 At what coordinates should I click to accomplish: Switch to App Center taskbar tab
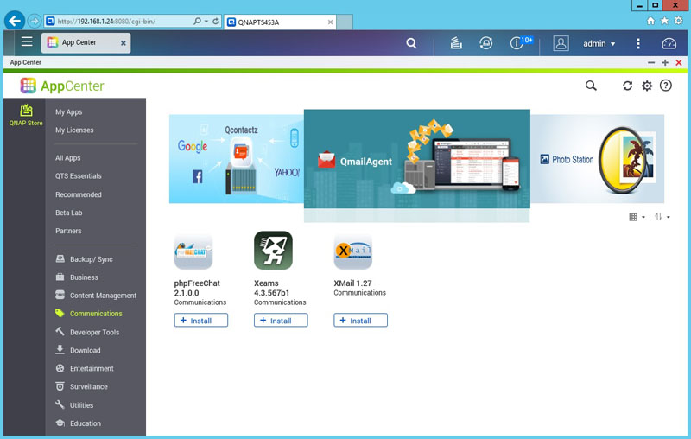87,42
